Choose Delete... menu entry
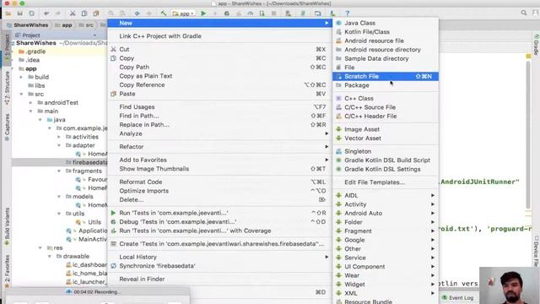This screenshot has width=540, height=304. (219, 200)
